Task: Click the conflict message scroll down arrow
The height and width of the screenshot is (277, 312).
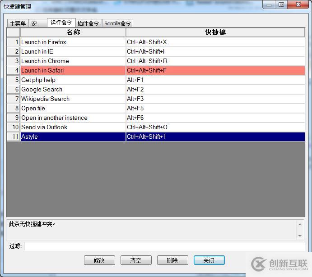Action: click(x=300, y=236)
